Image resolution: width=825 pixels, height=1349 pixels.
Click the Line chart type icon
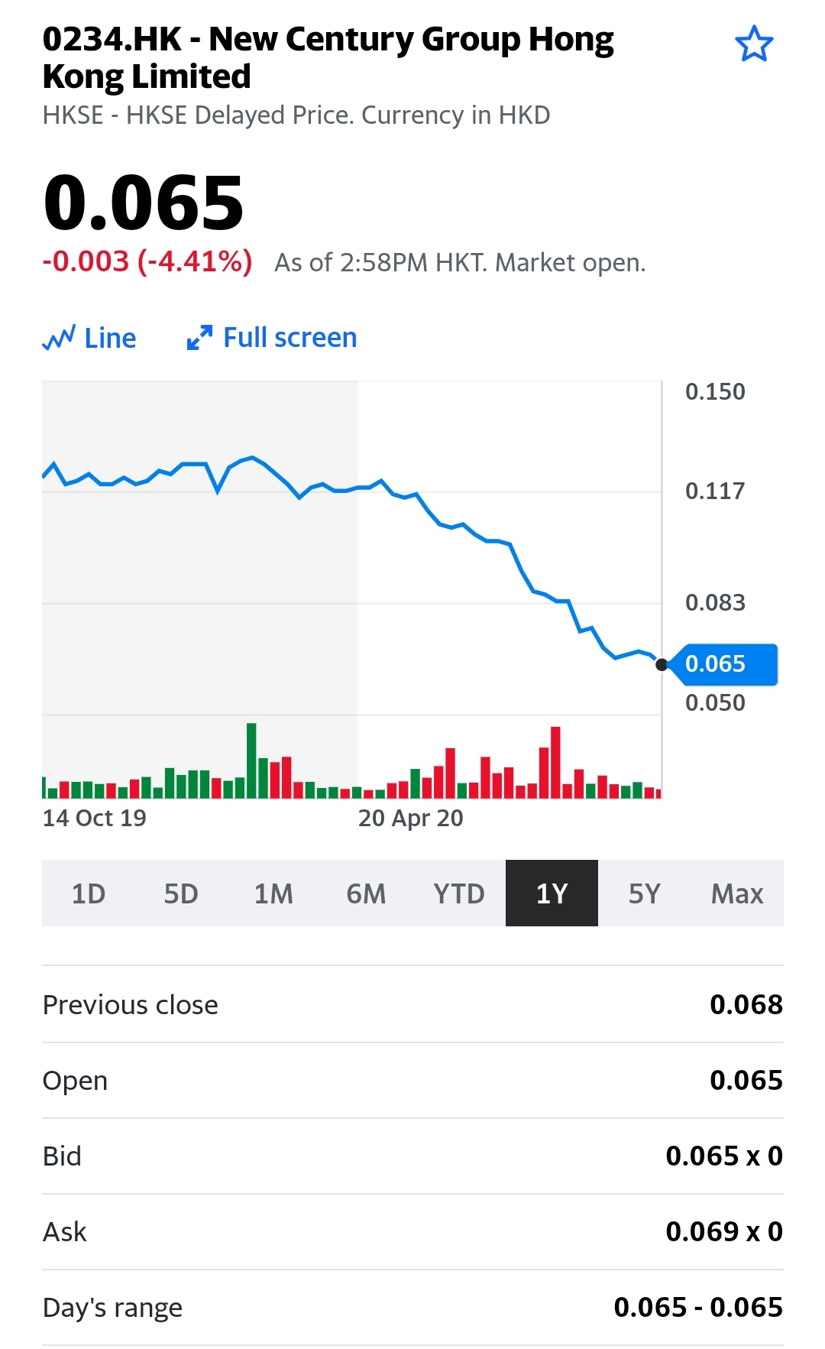[x=59, y=338]
